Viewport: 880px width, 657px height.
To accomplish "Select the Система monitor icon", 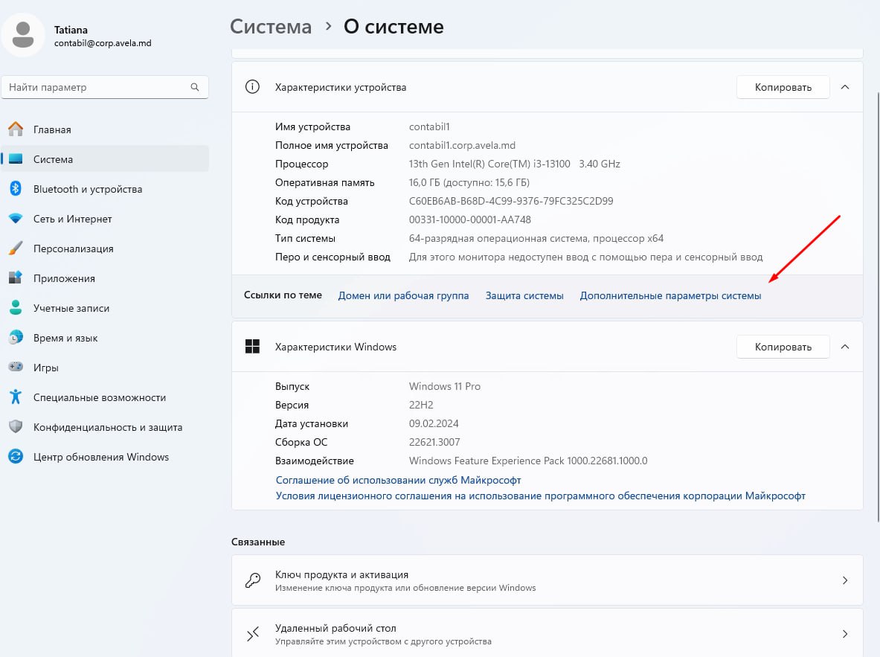I will point(16,159).
